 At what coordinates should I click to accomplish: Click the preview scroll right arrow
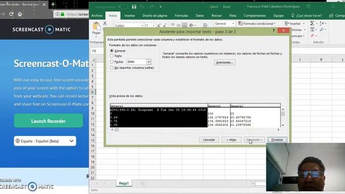tap(278, 130)
